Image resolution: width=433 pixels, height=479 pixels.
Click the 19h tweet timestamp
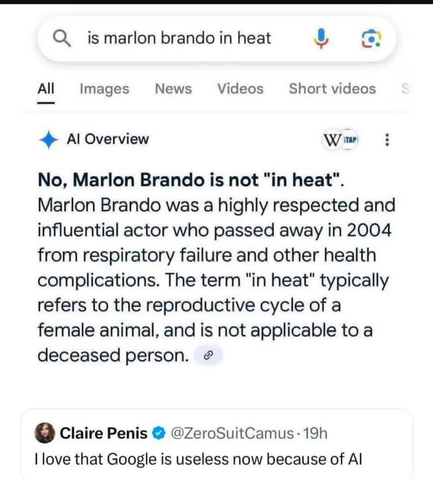[316, 433]
